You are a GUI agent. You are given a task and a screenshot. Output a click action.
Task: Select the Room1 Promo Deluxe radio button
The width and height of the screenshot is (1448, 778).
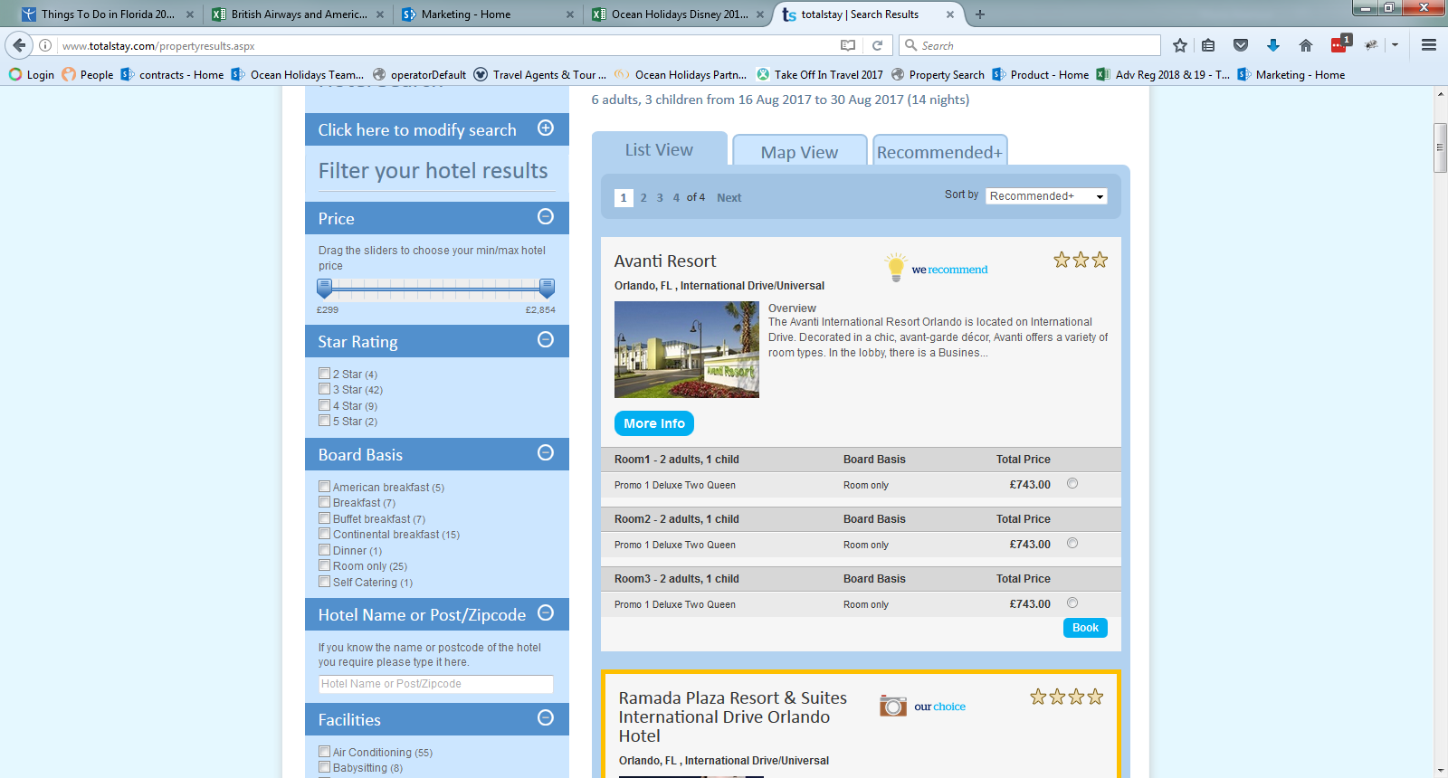[x=1072, y=484]
